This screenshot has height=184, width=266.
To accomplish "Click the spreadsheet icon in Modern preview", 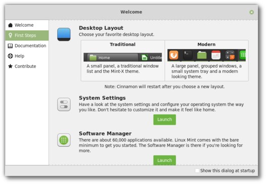I will pos(243,55).
